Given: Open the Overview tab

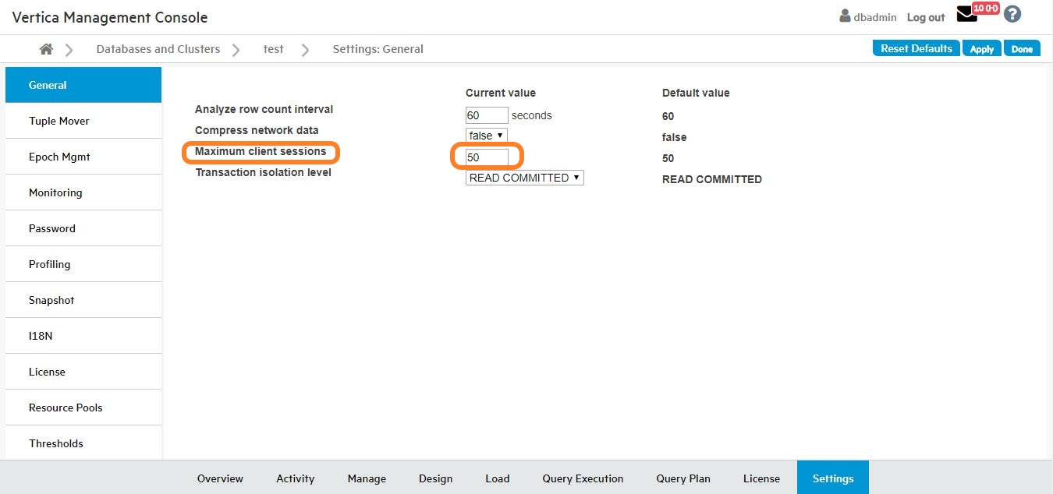Looking at the screenshot, I should point(220,478).
